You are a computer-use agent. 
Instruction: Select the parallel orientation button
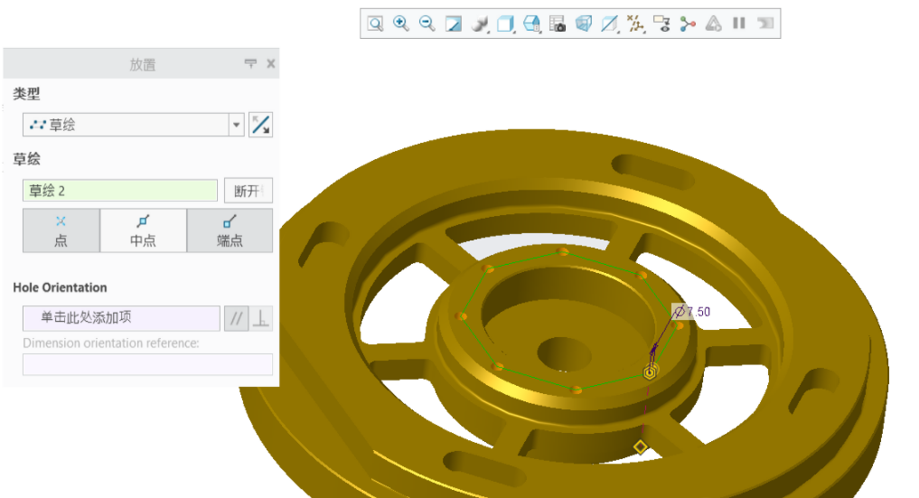236,318
